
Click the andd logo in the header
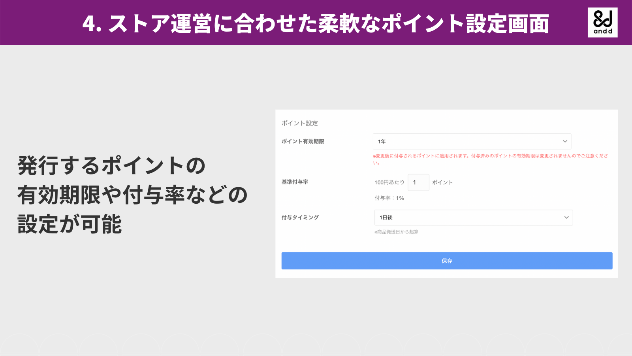click(x=602, y=23)
